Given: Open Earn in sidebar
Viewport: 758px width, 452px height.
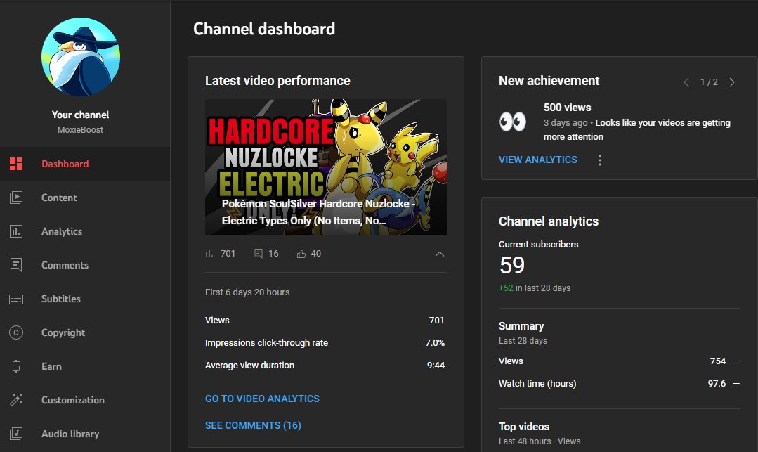Looking at the screenshot, I should [x=85, y=366].
